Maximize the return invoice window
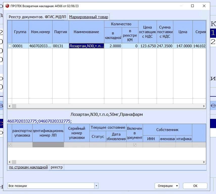 [193, 6]
